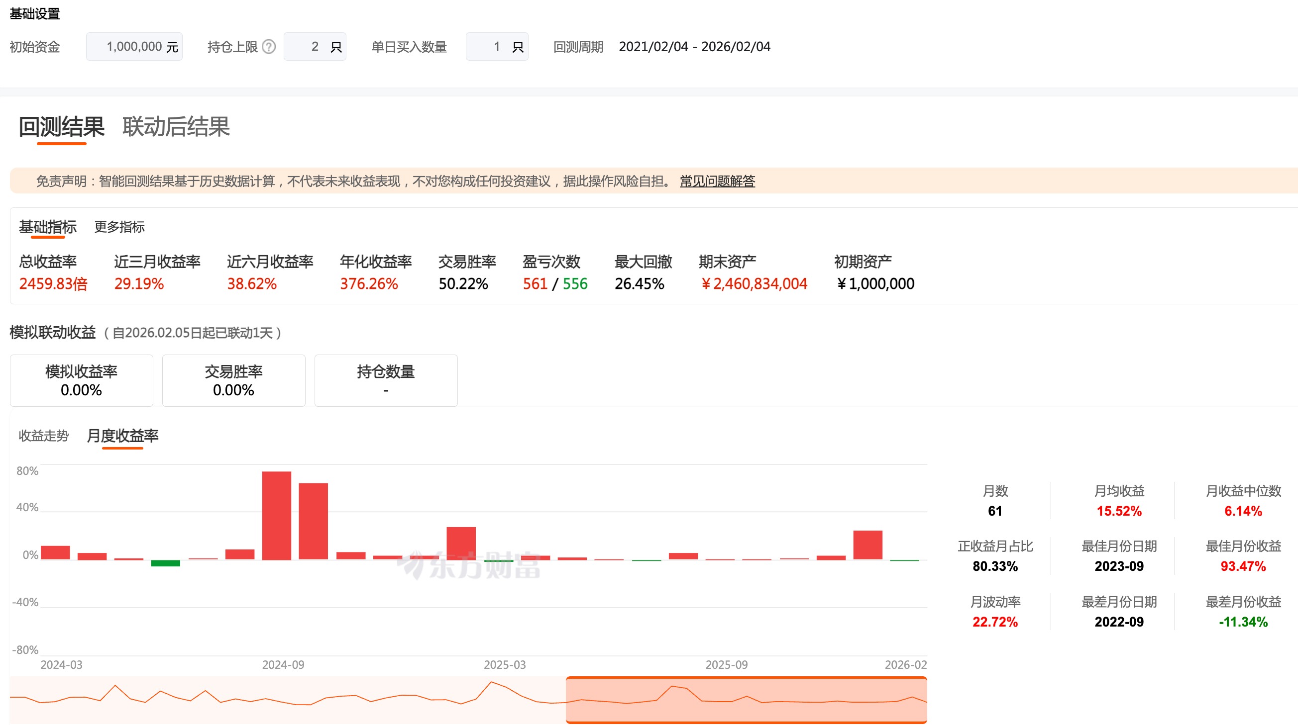
Task: Click the 期末资产 value ¥2,460,834,004
Action: click(x=755, y=284)
